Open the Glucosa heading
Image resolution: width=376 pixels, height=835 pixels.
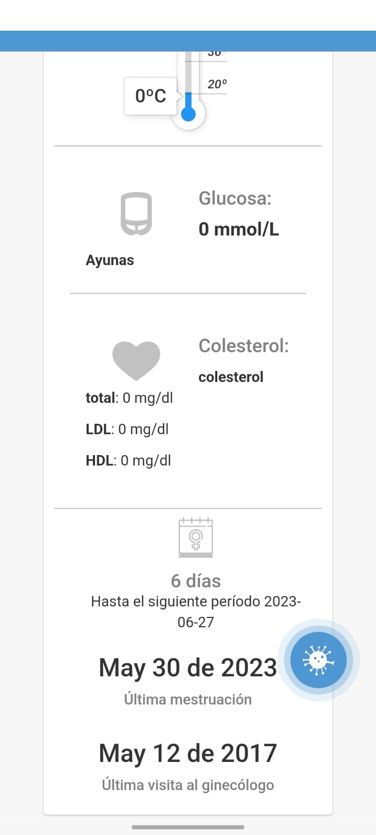pos(235,198)
